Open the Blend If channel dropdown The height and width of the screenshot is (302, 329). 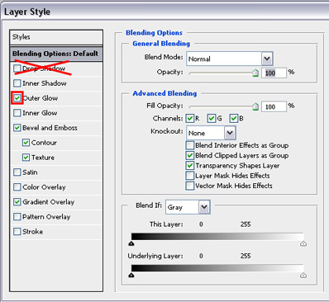coord(188,207)
